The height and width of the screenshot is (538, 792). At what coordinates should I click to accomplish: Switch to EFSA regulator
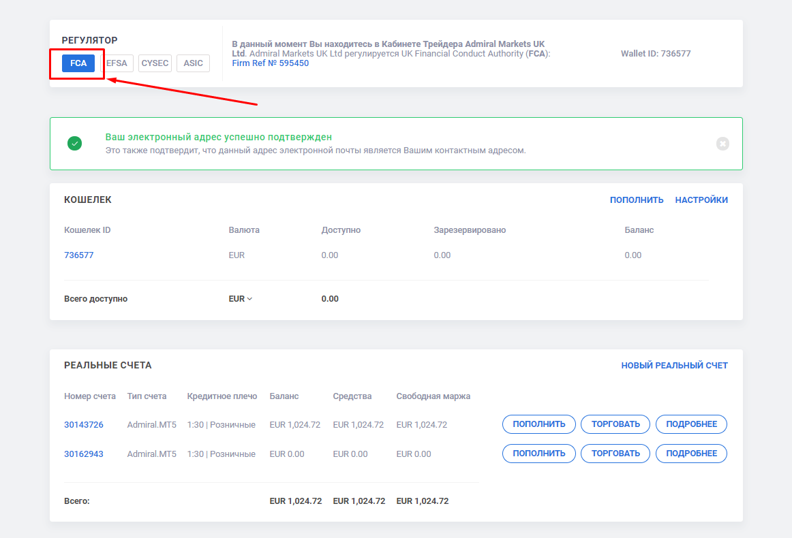(x=117, y=63)
